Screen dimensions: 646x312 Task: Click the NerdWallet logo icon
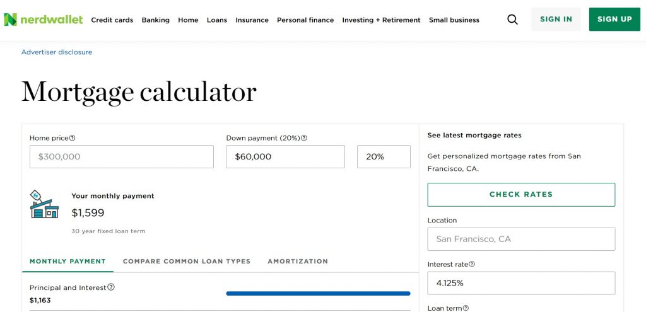pos(10,20)
